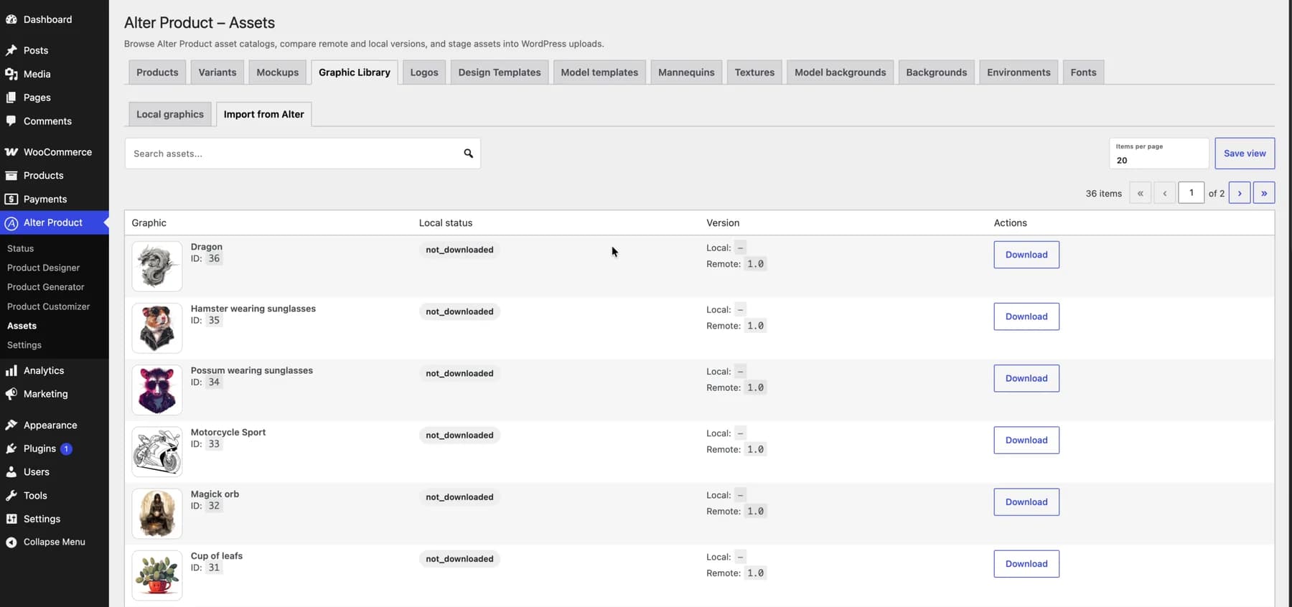Open Dashboard icon in sidebar
This screenshot has height=607, width=1292.
point(11,19)
